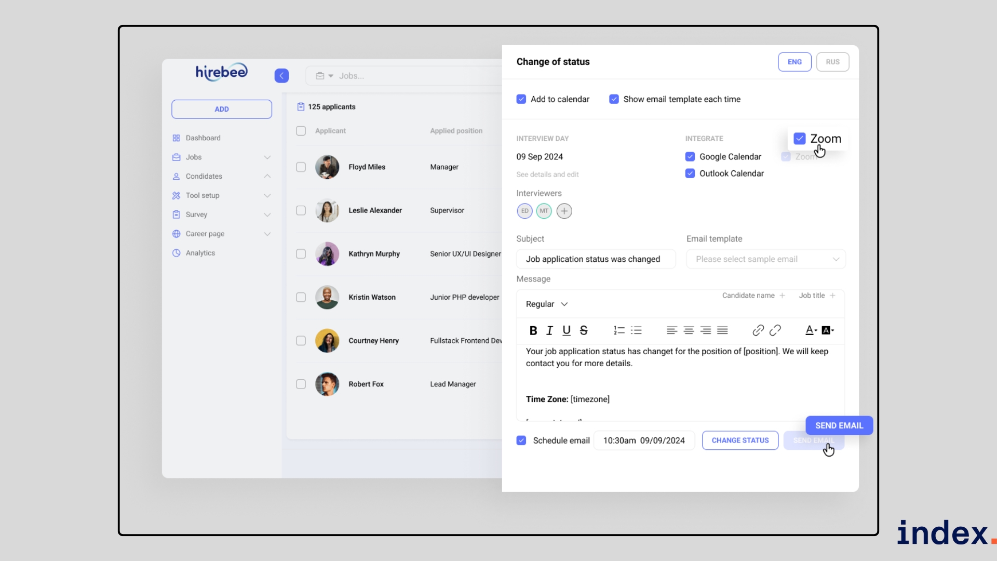
Task: Add another interviewer with plus icon
Action: pos(564,211)
